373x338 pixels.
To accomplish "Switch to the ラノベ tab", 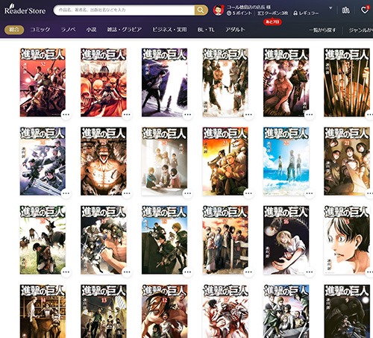I will point(68,30).
